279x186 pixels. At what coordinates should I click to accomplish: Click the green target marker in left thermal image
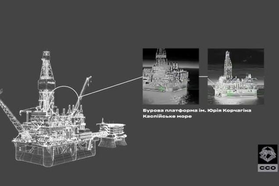tap(162, 89)
